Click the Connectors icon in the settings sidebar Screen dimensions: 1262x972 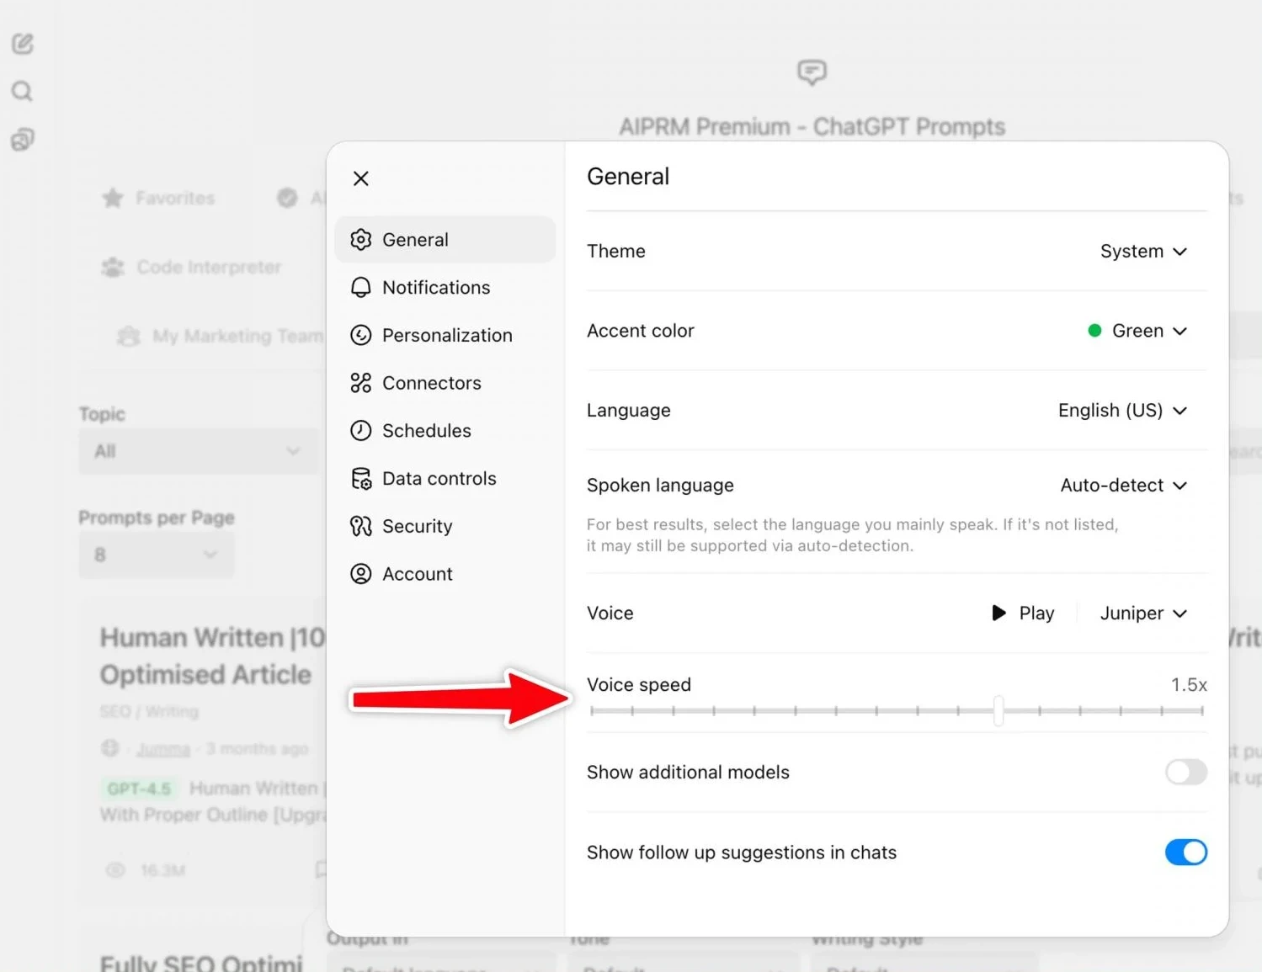(361, 383)
